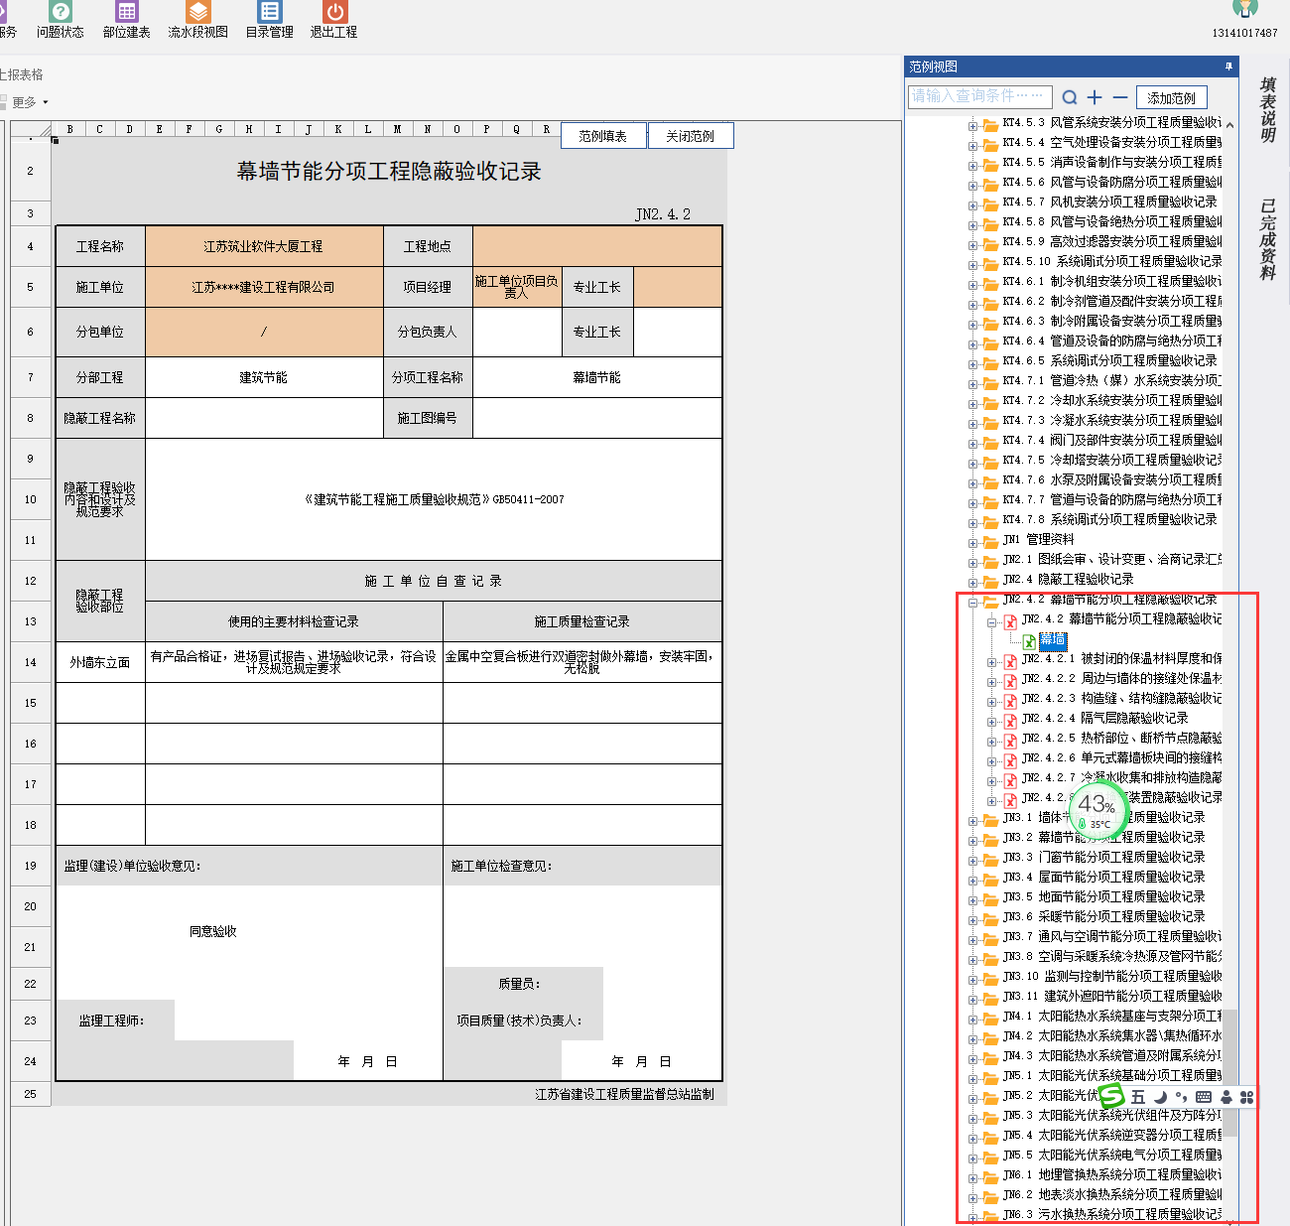Click the 范例视图 vertical scrollbar thumb
This screenshot has height=1226, width=1290.
pyautogui.click(x=1230, y=1072)
